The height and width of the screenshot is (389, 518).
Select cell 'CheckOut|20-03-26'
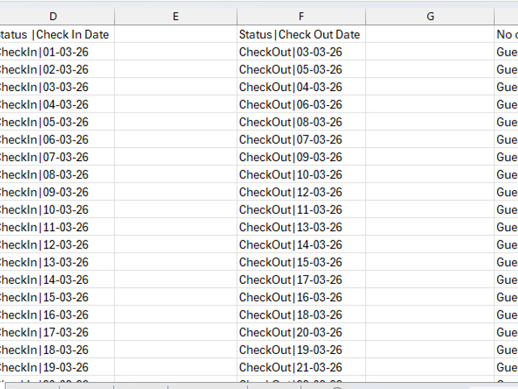pos(301,332)
